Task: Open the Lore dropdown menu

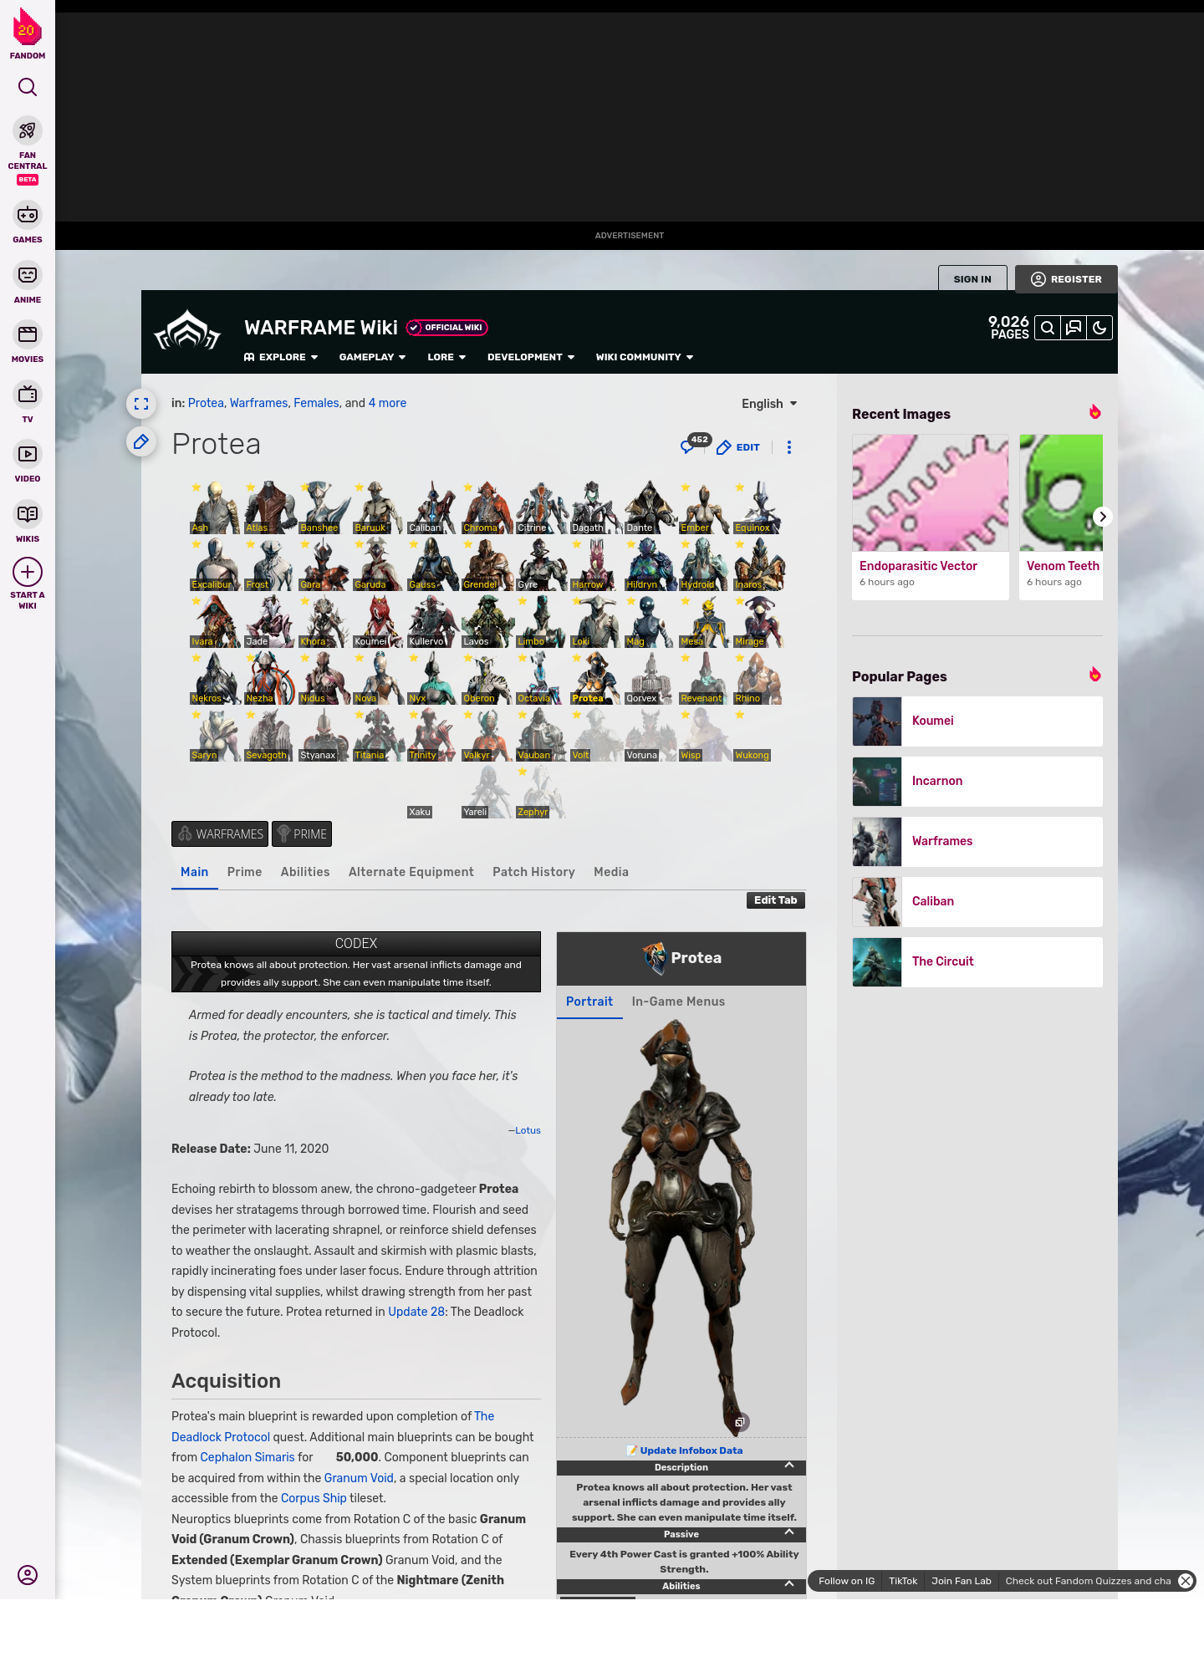Action: [x=446, y=357]
